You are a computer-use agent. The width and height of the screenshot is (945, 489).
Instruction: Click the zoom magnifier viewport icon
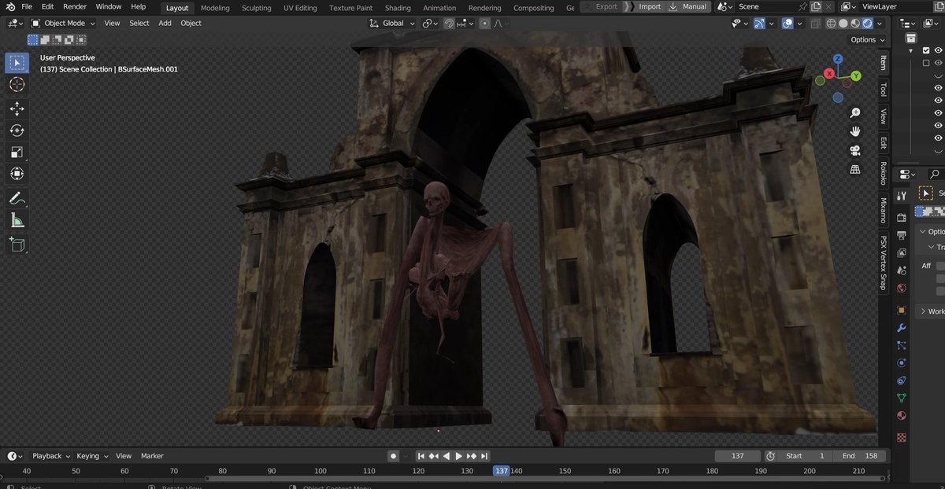(855, 112)
